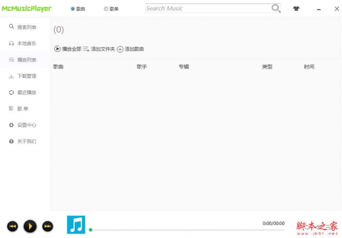Click the 0:00/00:00 playback time display
This screenshot has width=342, height=238.
[x=274, y=223]
